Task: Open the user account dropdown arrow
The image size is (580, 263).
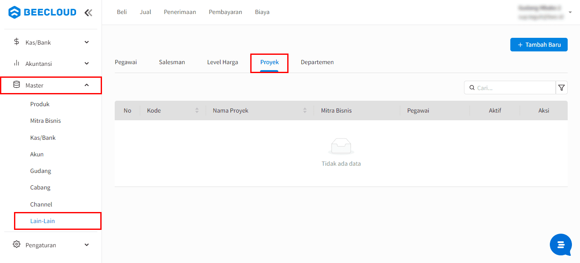Action: (x=570, y=12)
